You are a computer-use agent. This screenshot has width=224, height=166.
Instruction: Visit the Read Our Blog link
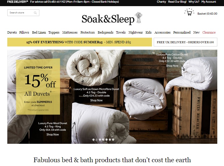tap(177, 2)
